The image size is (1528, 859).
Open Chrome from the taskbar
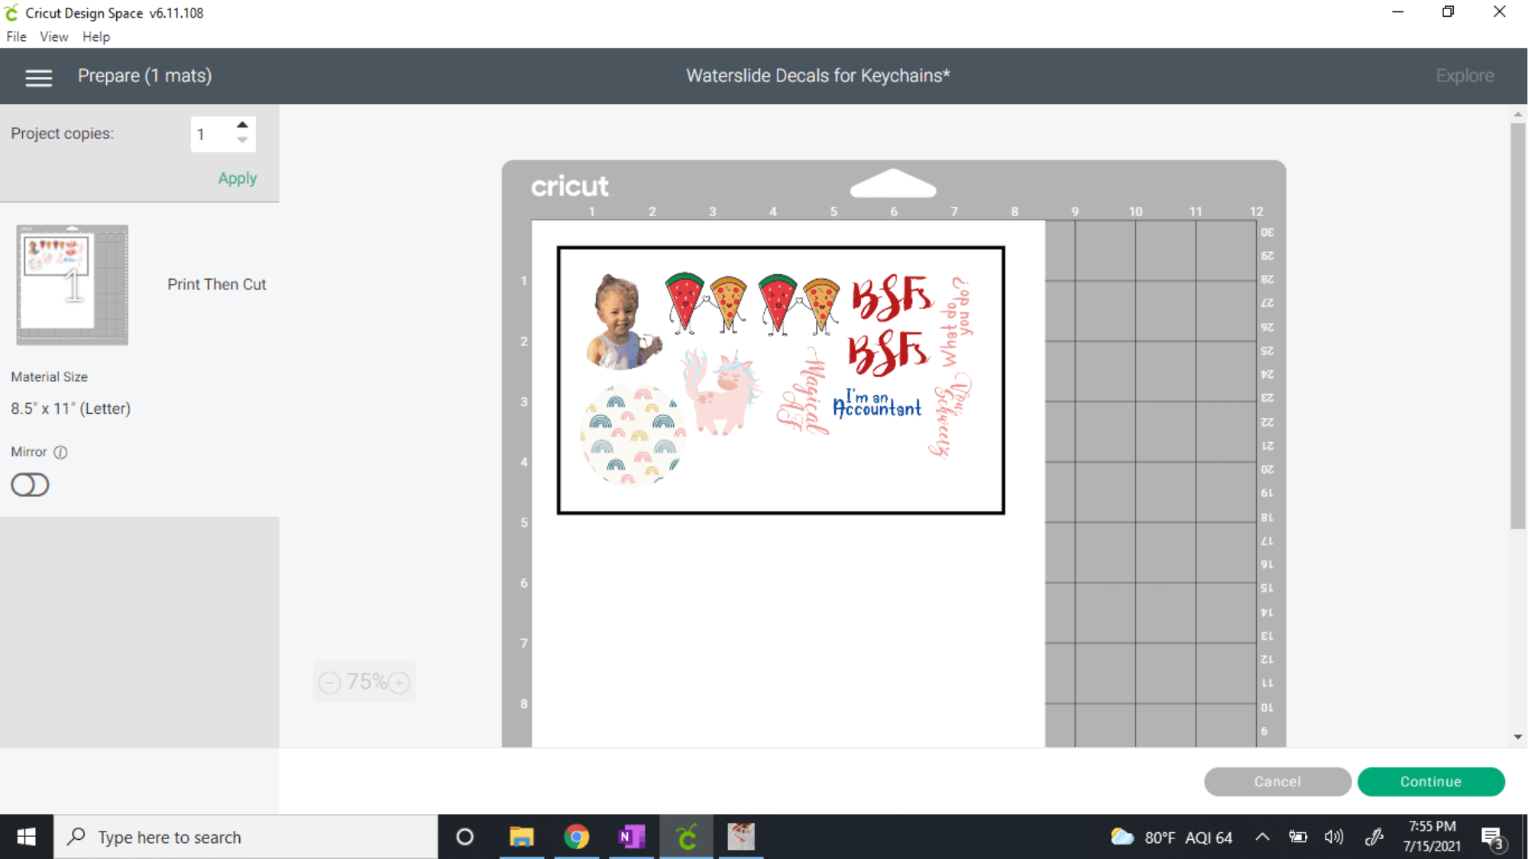point(576,837)
